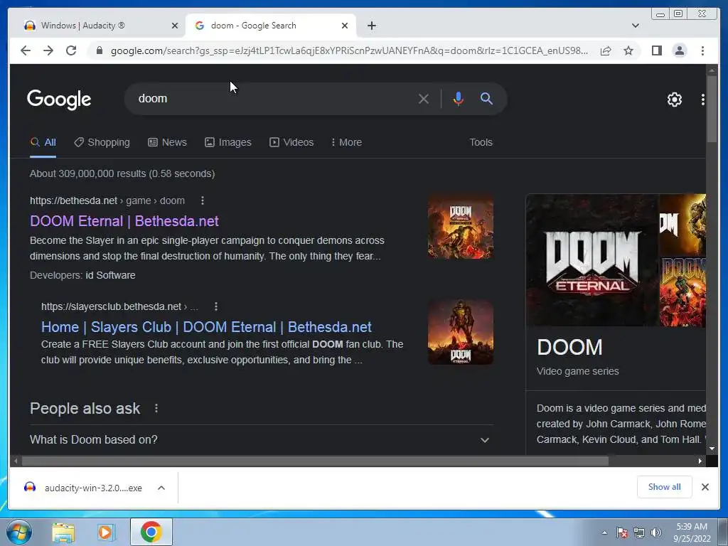This screenshot has height=546, width=728.
Task: Open Slayers Club home link
Action: [x=206, y=327]
